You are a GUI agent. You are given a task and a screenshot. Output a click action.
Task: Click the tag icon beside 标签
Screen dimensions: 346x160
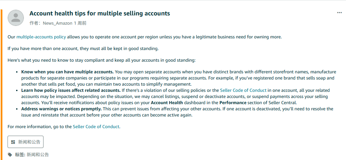tap(10, 155)
